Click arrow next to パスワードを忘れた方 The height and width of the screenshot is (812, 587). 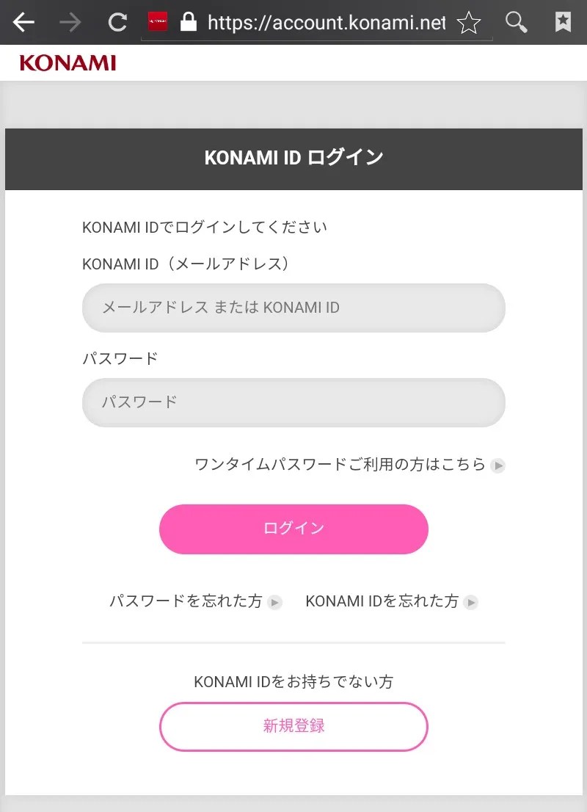275,602
